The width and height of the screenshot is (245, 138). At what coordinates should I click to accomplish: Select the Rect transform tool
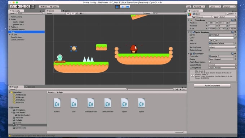(x=33, y=7)
